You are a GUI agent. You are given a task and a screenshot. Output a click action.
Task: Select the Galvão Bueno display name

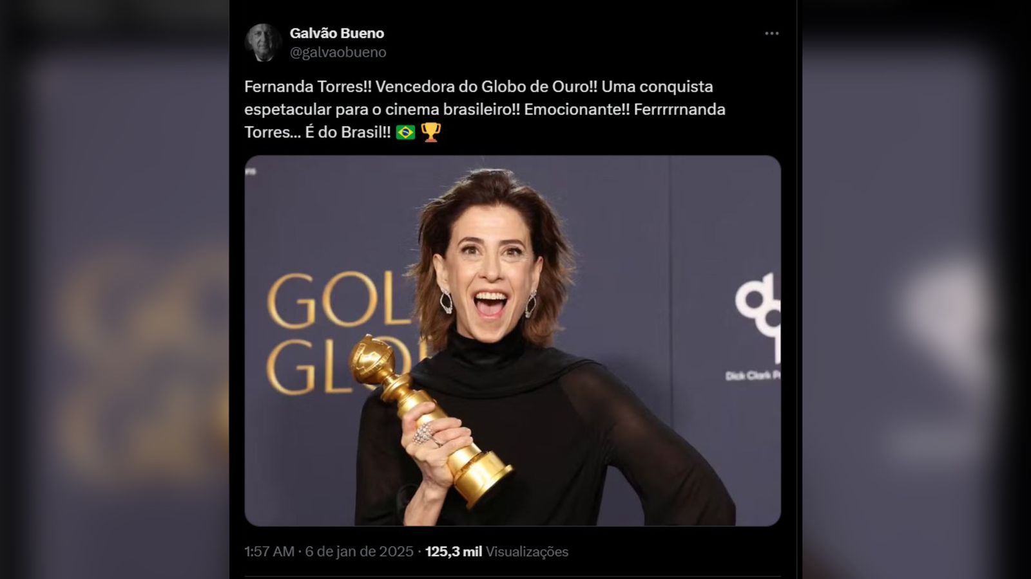pyautogui.click(x=337, y=33)
